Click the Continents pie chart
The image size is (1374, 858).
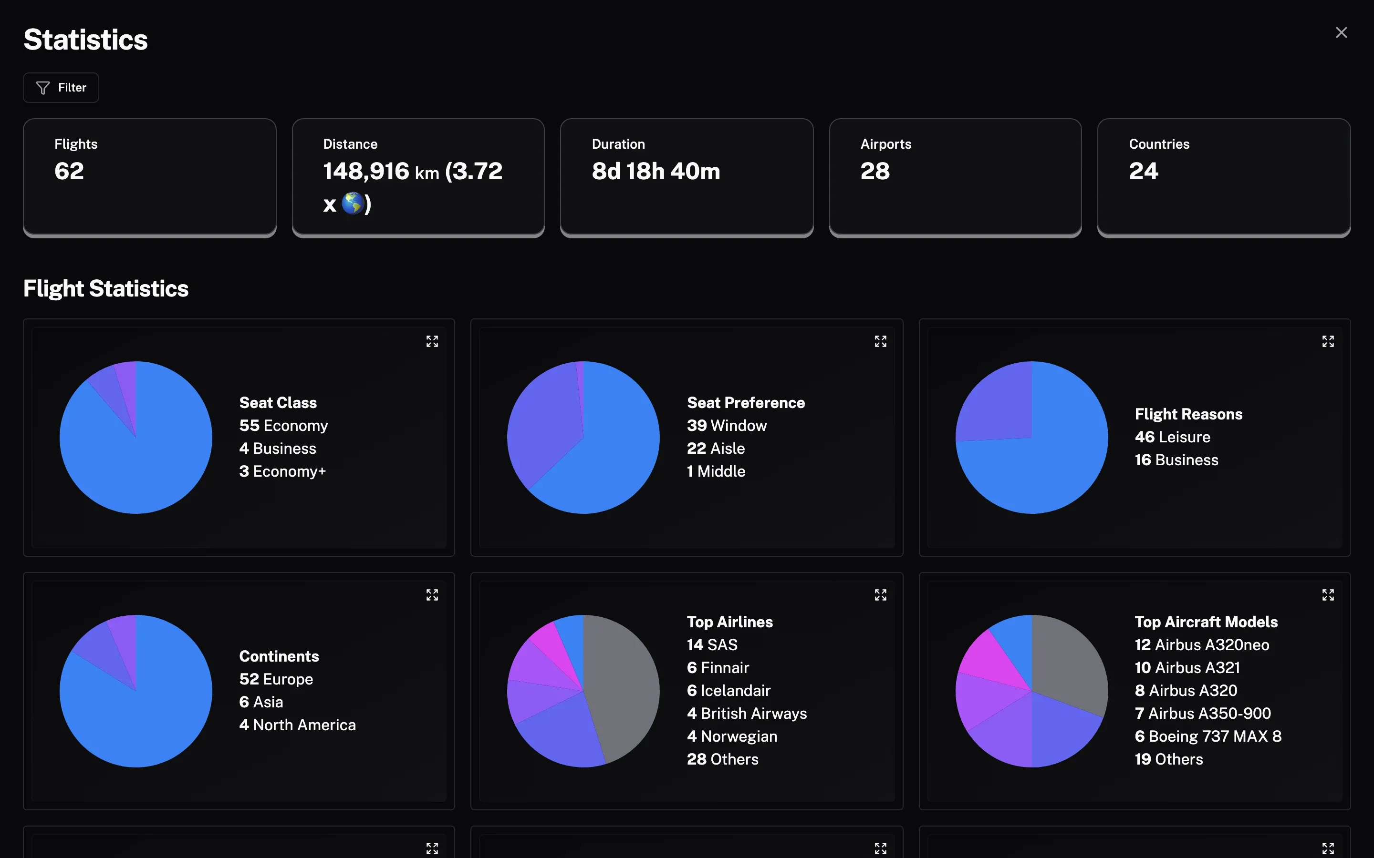coord(135,691)
